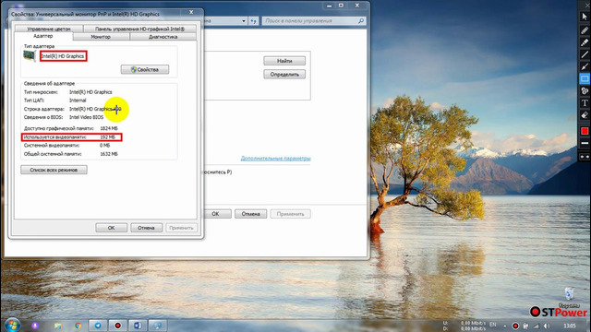Click Применить in the screen resolution window
Screen dimensions: 591x332
pos(290,214)
